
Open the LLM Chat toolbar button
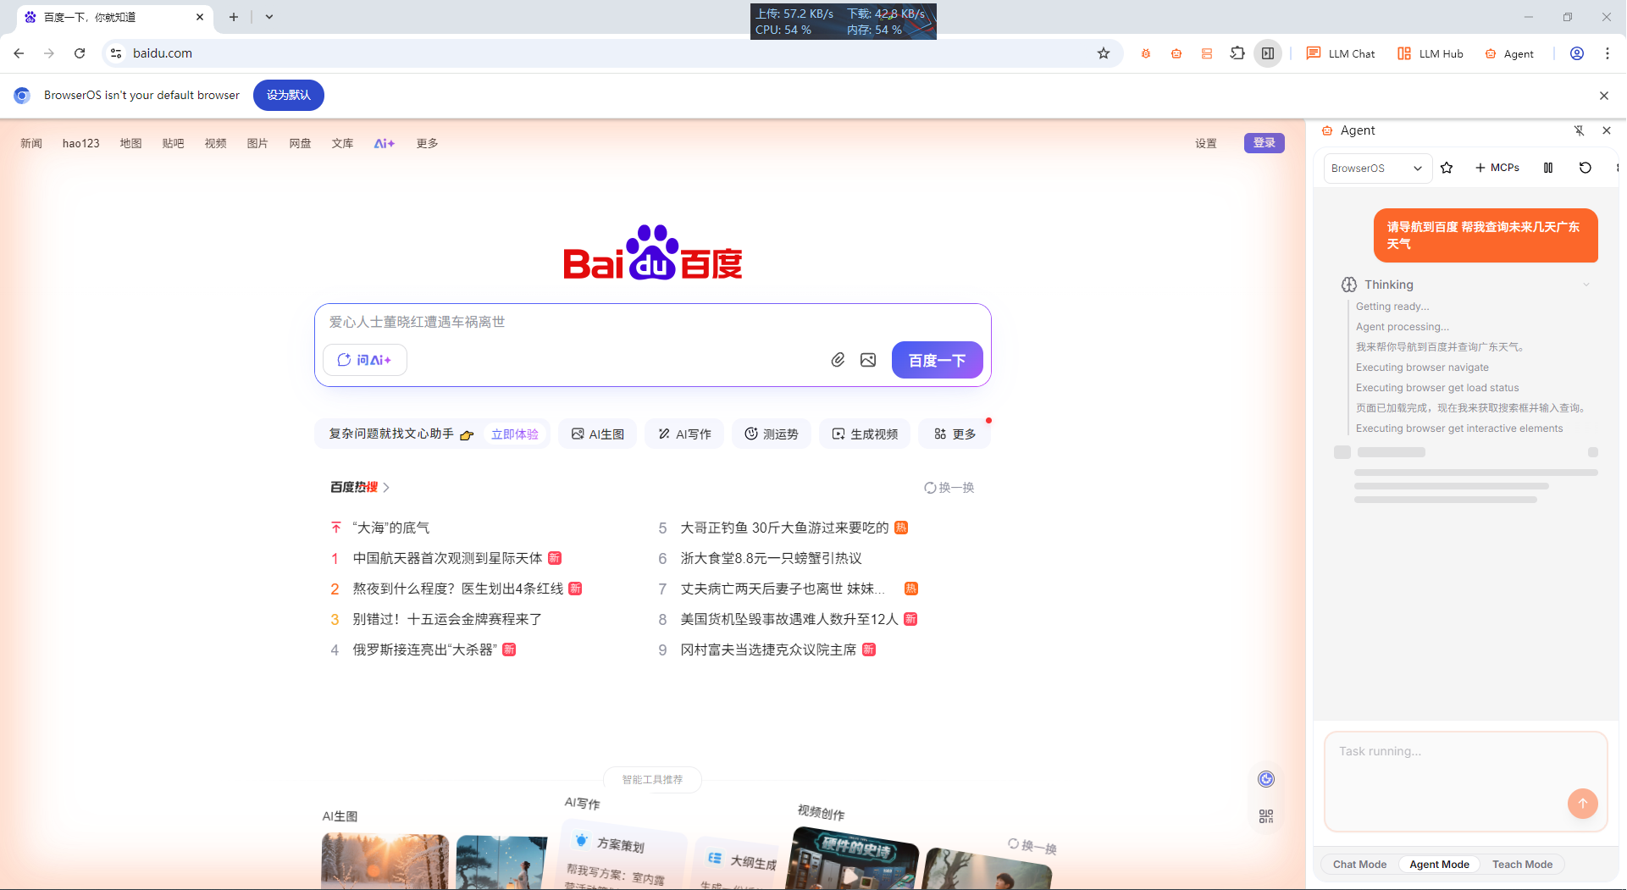click(1341, 53)
